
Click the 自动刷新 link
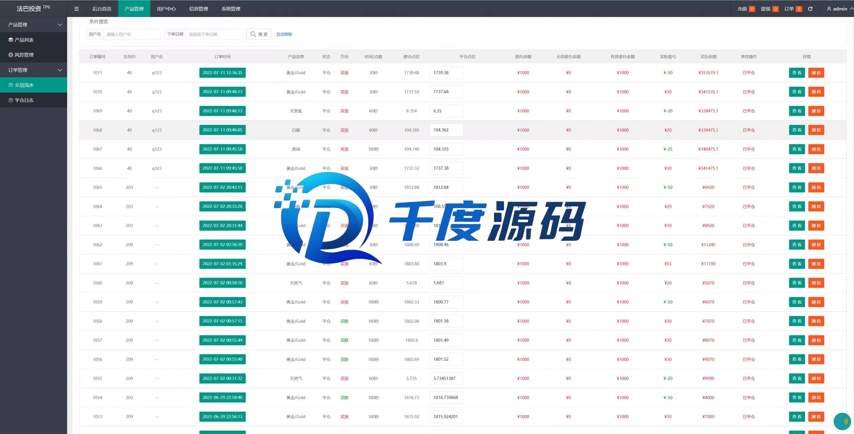pyautogui.click(x=284, y=34)
